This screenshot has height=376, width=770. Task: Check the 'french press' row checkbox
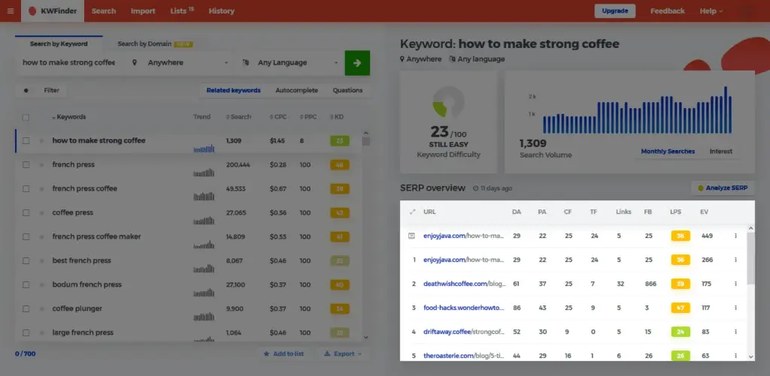(x=26, y=164)
